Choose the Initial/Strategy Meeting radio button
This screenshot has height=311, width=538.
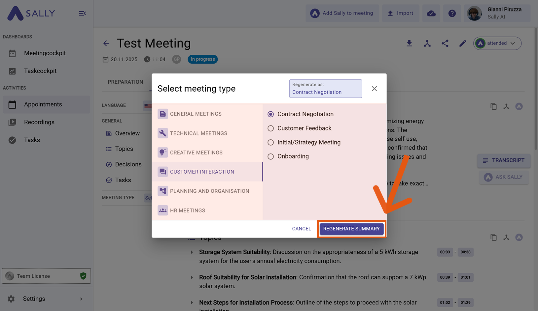pyautogui.click(x=271, y=142)
